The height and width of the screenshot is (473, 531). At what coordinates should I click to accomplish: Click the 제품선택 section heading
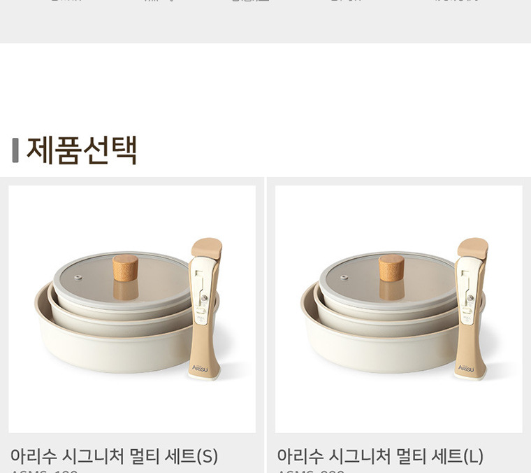point(82,150)
